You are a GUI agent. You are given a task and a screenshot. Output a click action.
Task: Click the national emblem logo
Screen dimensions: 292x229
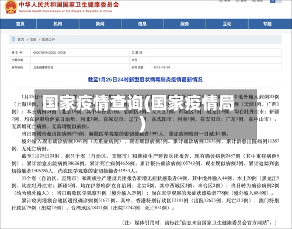[x=11, y=7]
